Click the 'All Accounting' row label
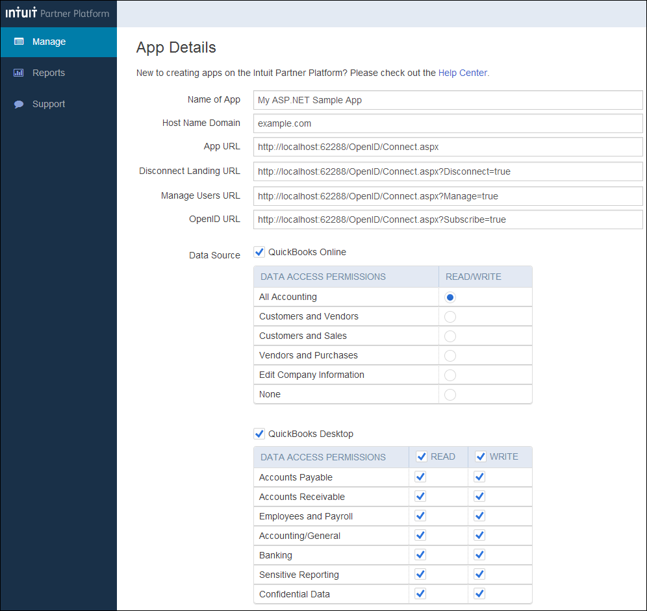647x611 pixels. [x=288, y=297]
